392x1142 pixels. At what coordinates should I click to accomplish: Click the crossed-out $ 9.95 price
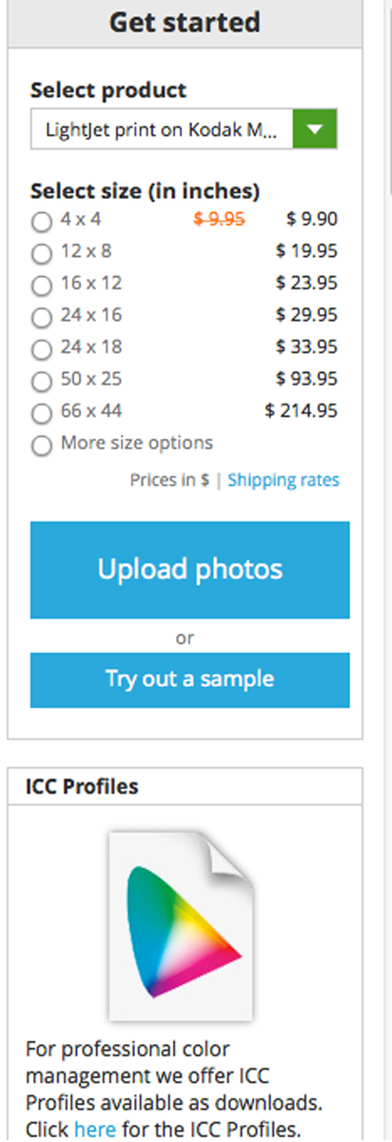[x=220, y=219]
